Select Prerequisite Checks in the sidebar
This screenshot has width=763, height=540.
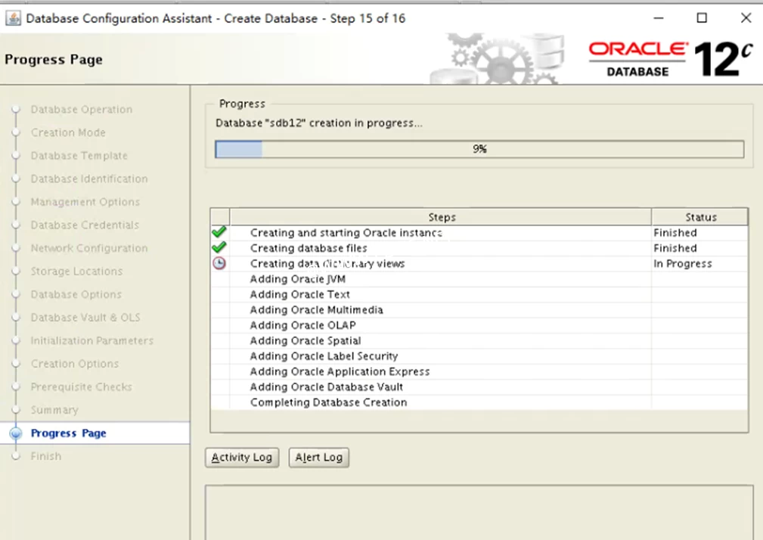(81, 386)
